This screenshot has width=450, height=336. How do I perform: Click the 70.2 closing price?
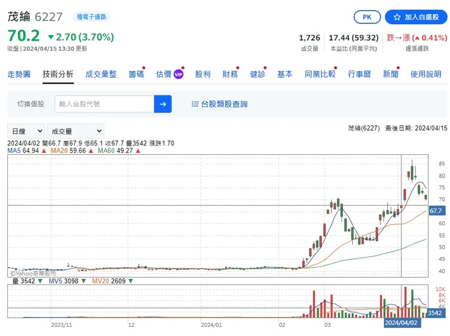[x=24, y=36]
